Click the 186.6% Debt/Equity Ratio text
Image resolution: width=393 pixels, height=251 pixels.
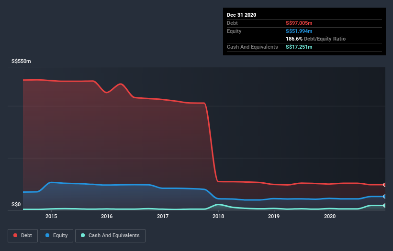pyautogui.click(x=315, y=39)
